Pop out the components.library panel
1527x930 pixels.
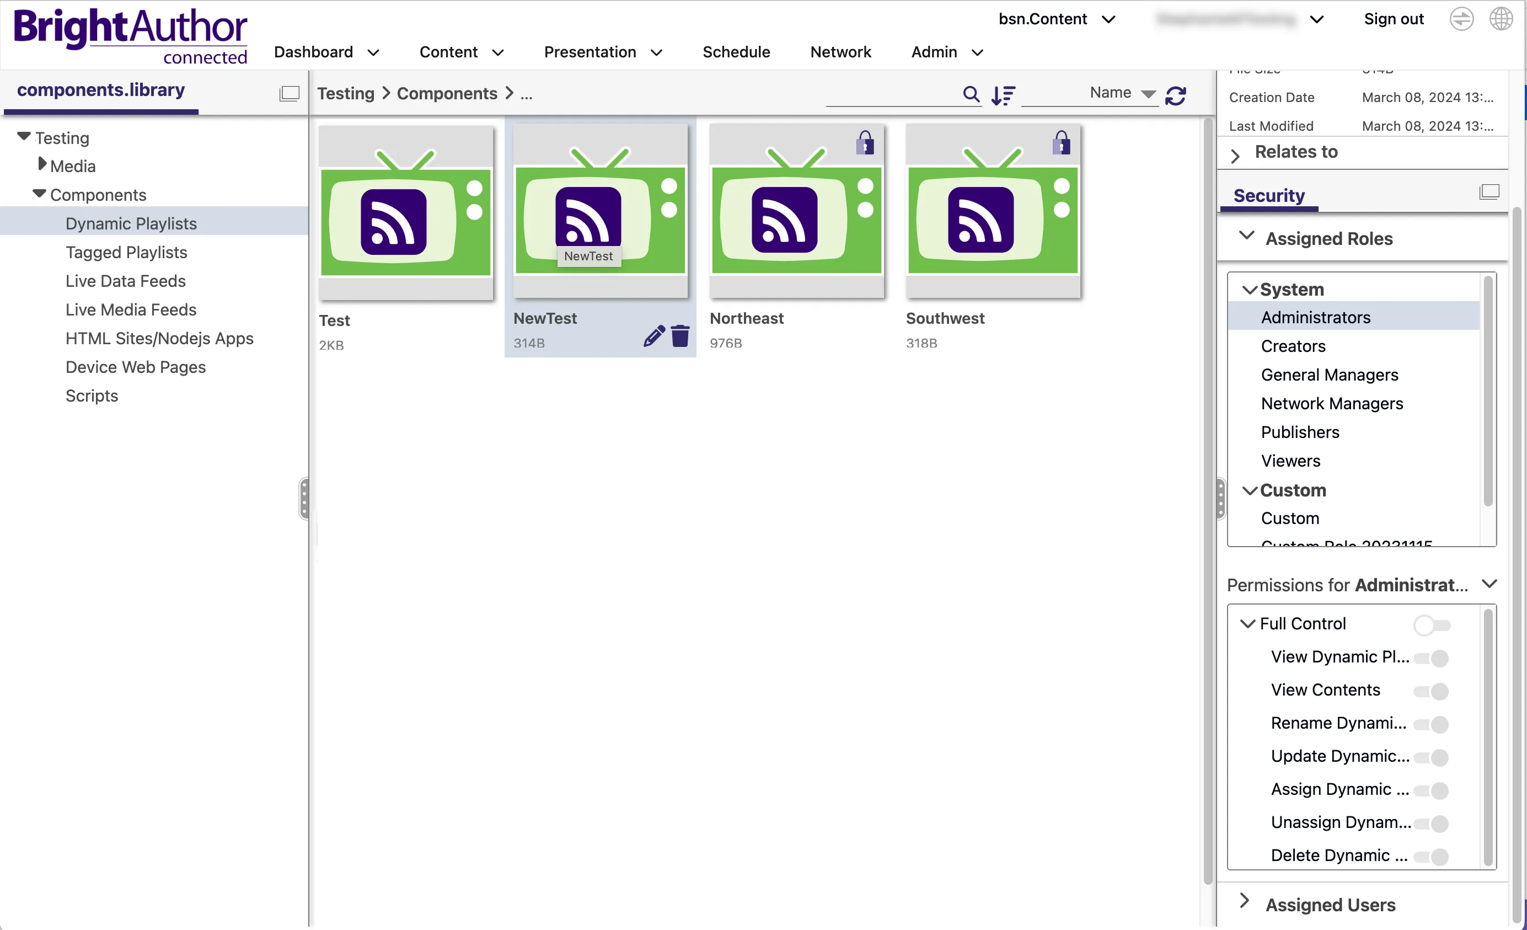tap(289, 93)
